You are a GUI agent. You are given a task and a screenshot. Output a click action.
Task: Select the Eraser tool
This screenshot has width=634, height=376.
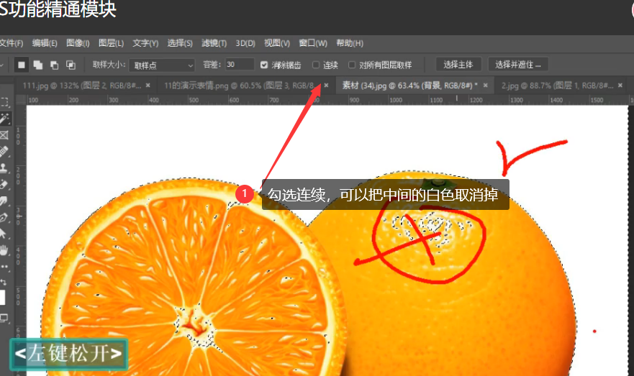point(4,184)
